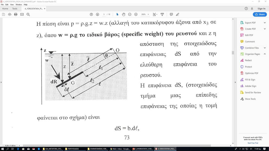The image size is (269, 151).
Task: Click the vertical scrollbar thumb
Action: 233,52
